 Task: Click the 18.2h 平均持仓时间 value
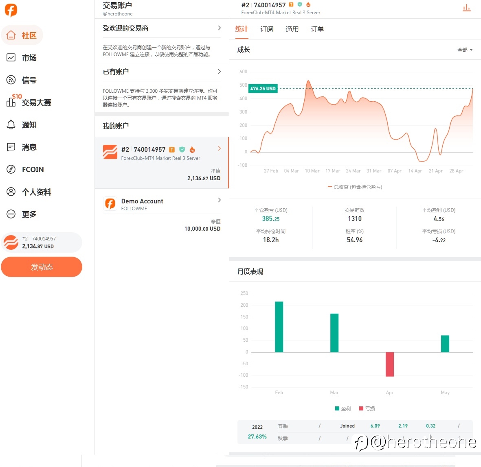[x=271, y=240]
